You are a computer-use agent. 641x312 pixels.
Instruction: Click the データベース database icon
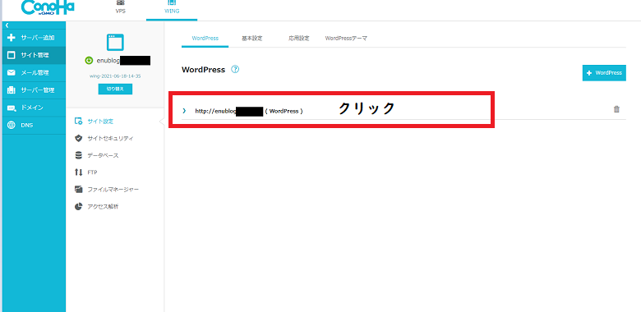(79, 156)
